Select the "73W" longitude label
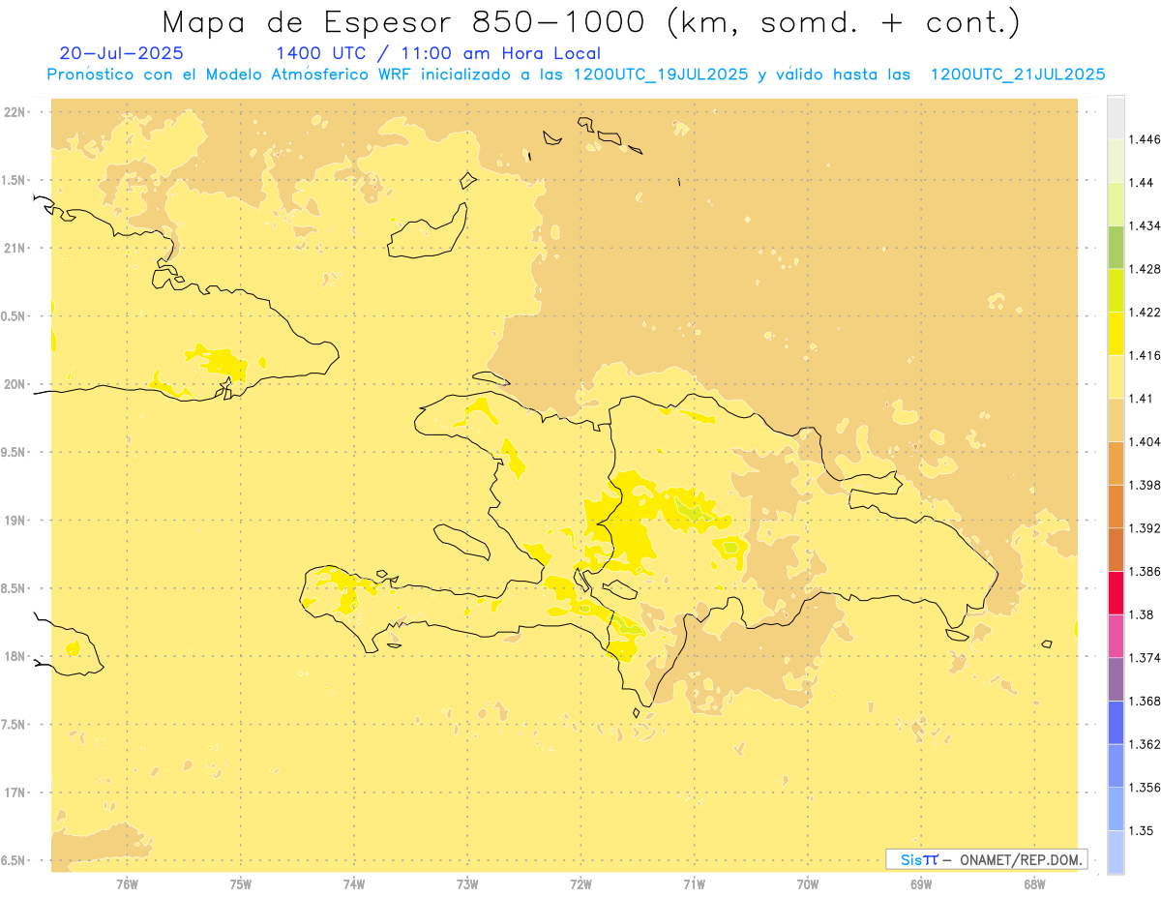Image resolution: width=1161 pixels, height=897 pixels. [467, 884]
